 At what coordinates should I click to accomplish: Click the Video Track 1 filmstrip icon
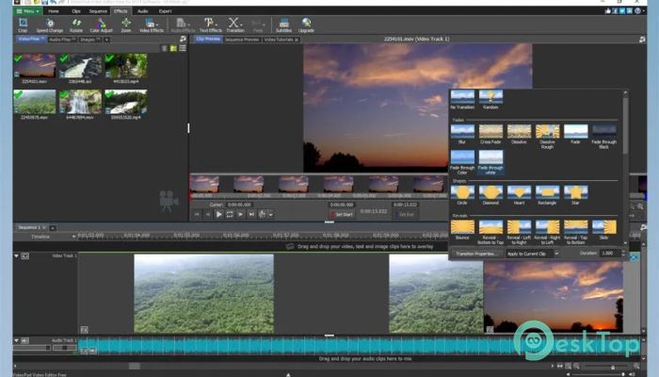point(25,255)
